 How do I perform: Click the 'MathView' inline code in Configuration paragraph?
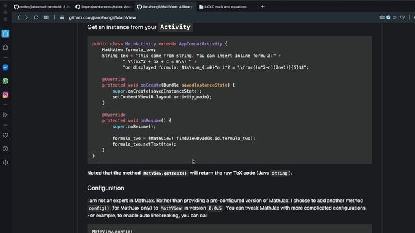click(171, 208)
